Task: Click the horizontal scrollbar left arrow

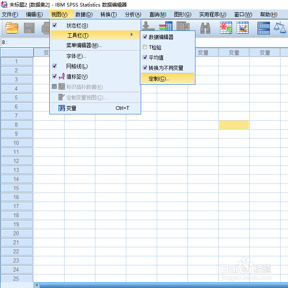Action: coord(37,285)
